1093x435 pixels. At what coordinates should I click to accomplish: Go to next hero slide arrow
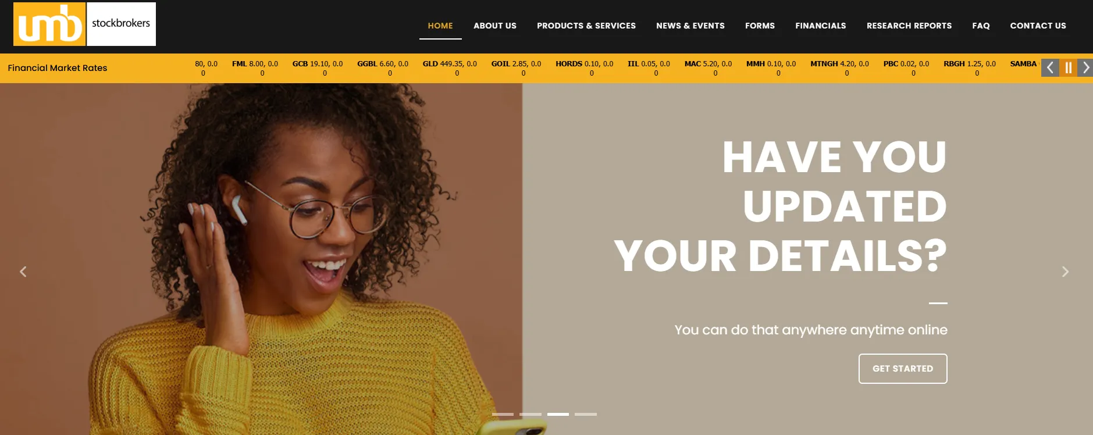1065,272
